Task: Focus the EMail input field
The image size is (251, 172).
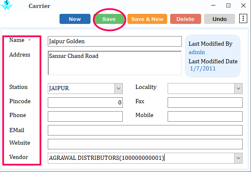Action: point(145,130)
